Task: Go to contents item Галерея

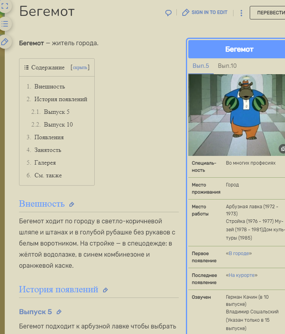Action: (x=45, y=163)
